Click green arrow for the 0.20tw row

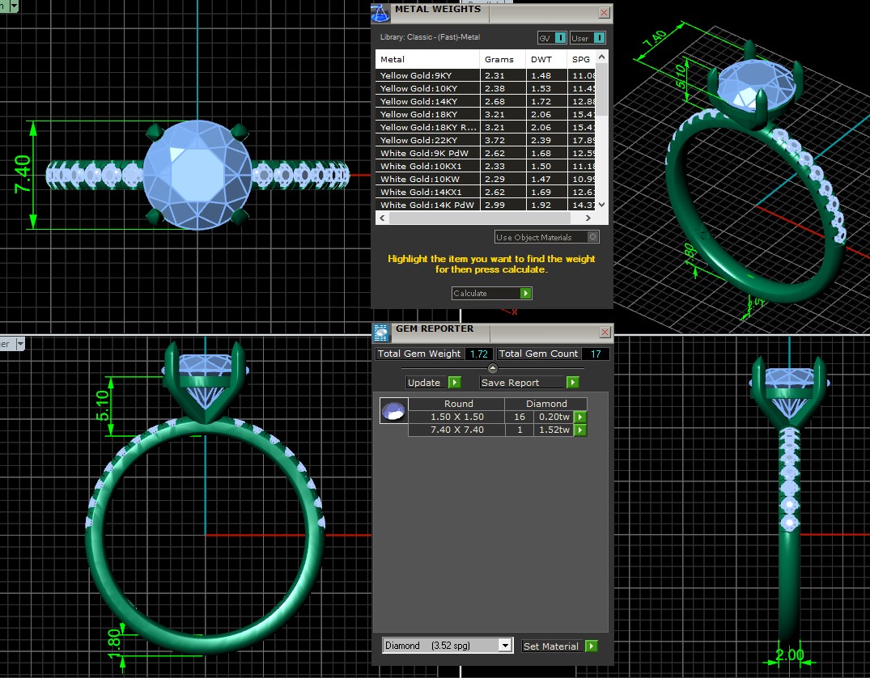coord(580,417)
